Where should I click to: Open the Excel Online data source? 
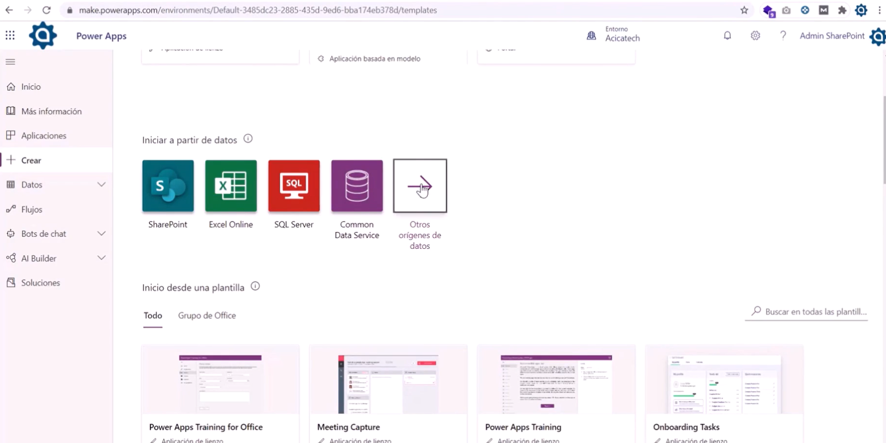[231, 186]
